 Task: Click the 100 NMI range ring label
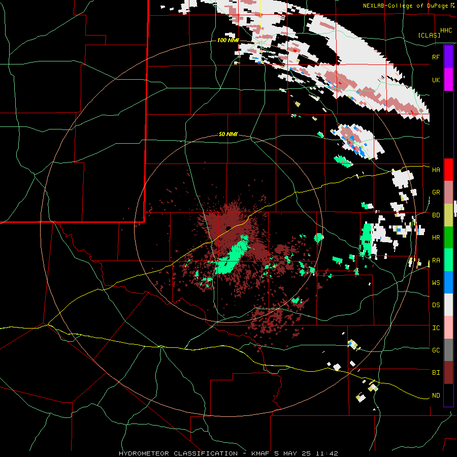(x=228, y=40)
